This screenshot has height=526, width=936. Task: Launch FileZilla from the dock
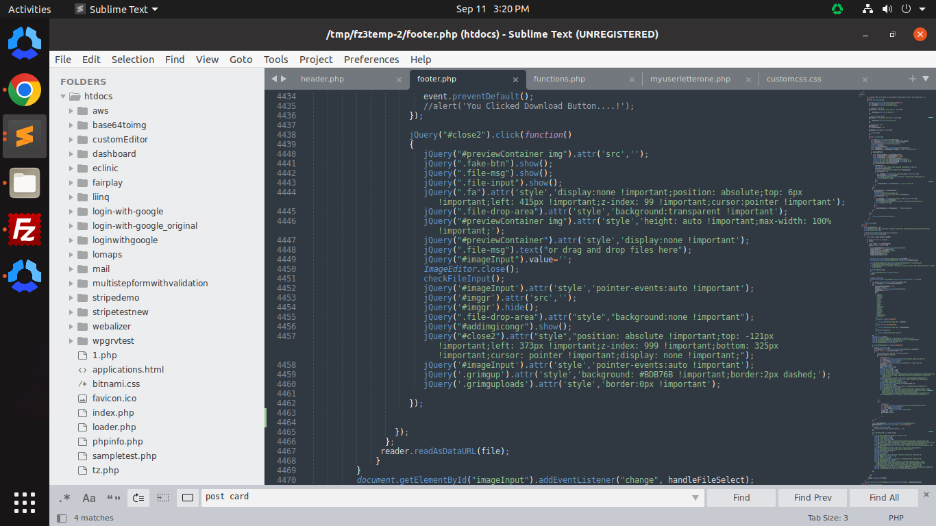(25, 229)
